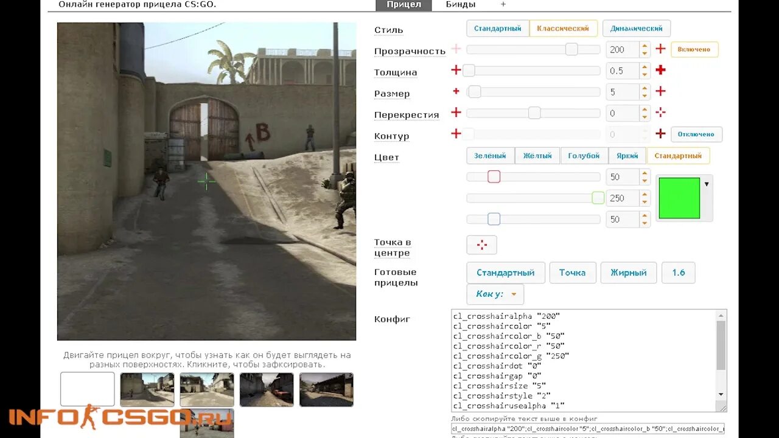Click the green channel slider handle
The image size is (779, 438).
598,198
